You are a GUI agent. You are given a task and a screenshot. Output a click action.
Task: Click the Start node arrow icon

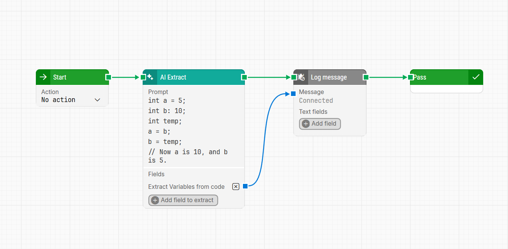click(43, 77)
